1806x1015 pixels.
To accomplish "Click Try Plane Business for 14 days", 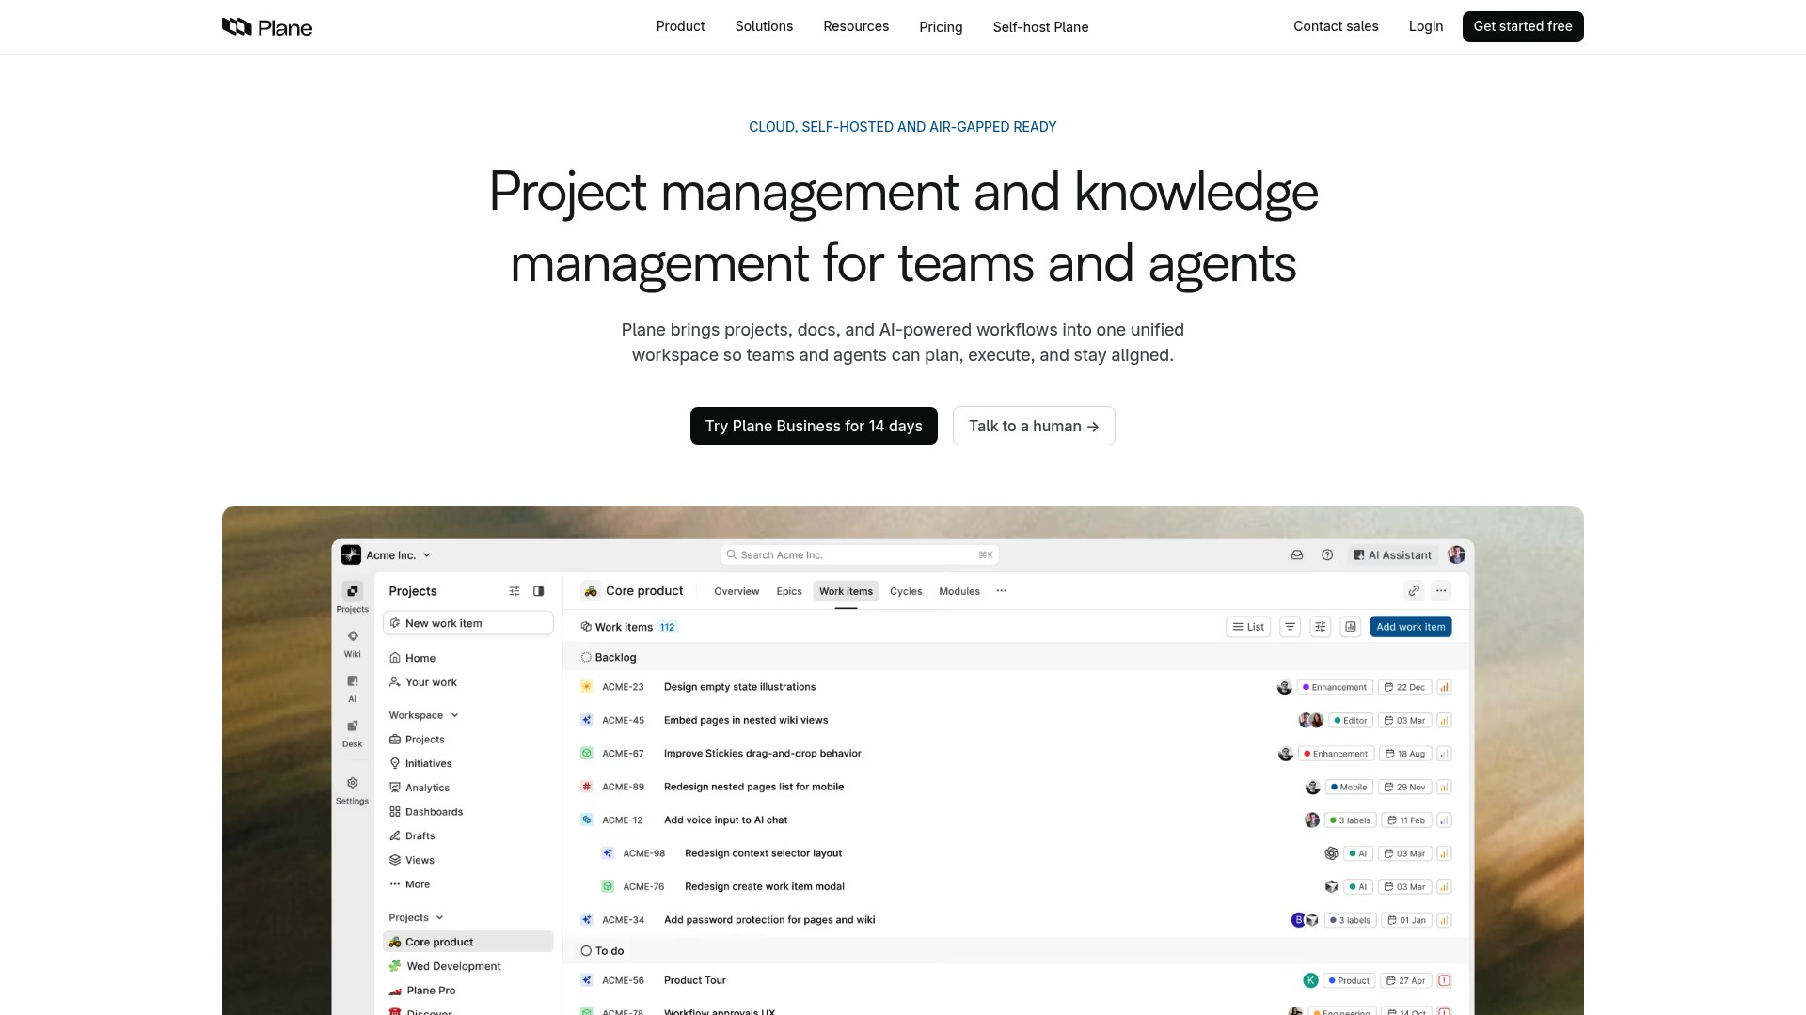I will pos(814,426).
